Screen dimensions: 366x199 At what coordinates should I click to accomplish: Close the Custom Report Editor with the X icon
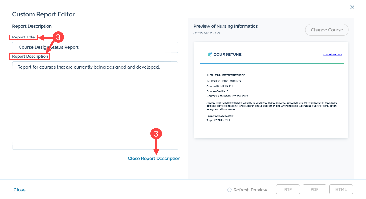coord(352,7)
